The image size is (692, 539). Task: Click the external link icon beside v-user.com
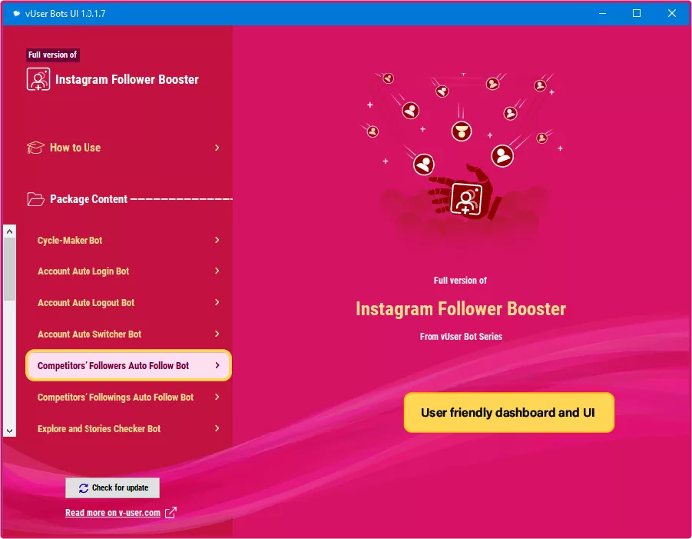[x=171, y=513]
